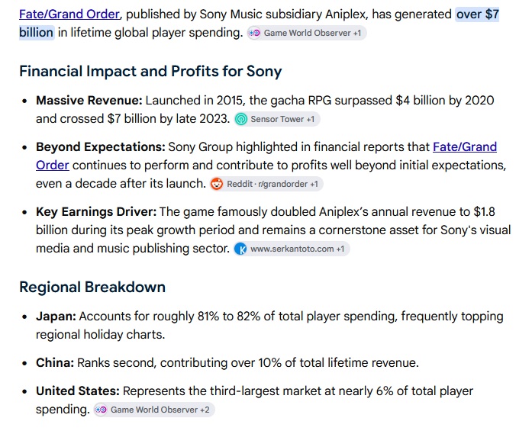Click the bold 'Key Earnings Driver:' label
This screenshot has height=434, width=532.
click(x=96, y=211)
